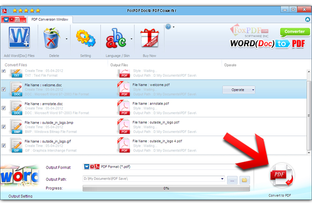Viewport: 312px width, 207px height.
Task: Click the FoxPDF application logo in title bar
Action: click(x=4, y=11)
